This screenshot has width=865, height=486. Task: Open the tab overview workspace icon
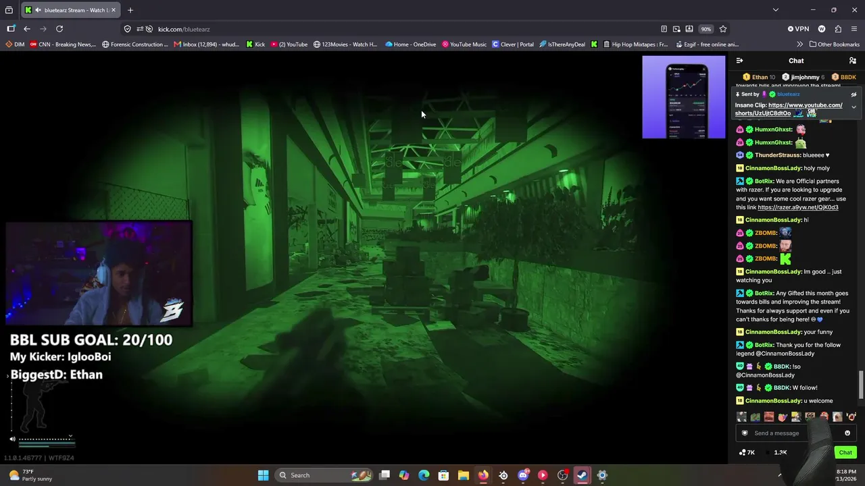(x=9, y=10)
